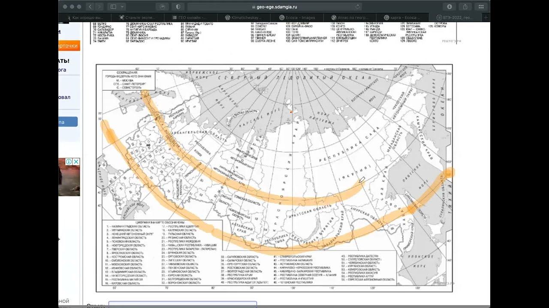The image size is (549, 308).
Task: Open the privacy report shield icon
Action: 178,7
